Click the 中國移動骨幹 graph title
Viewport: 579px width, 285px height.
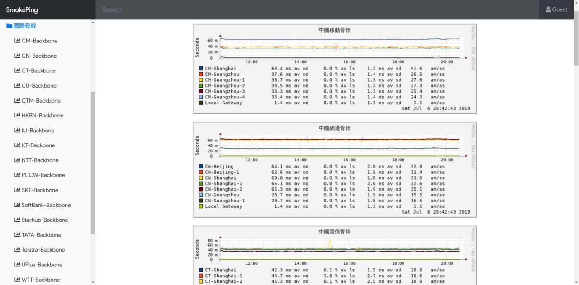(x=335, y=30)
